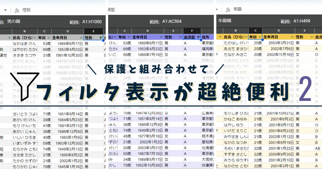Open the filter icon on 生年月日 header in the left sheet
Image resolution: width=322 pixels, height=169 pixels.
pyautogui.click(x=81, y=38)
